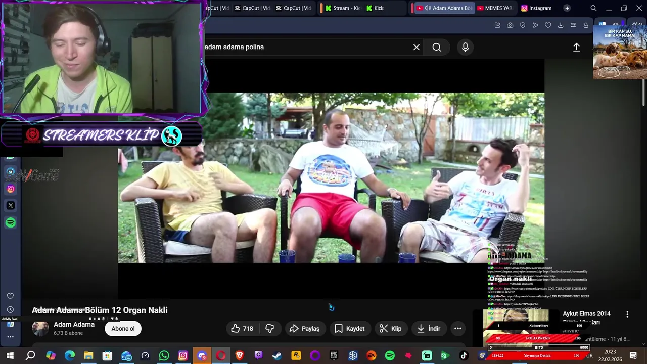647x364 pixels.
Task: Click the edit note icon in address bar
Action: (x=497, y=25)
